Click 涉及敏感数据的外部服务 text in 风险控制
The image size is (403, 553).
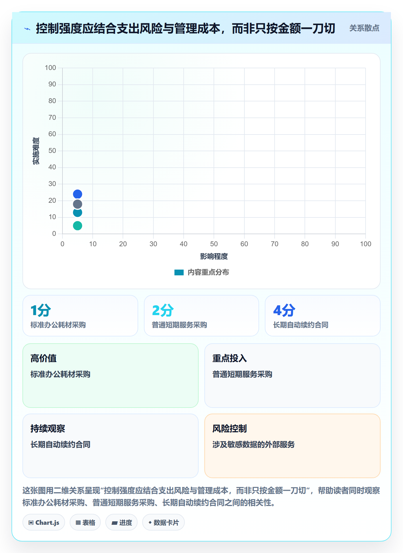[x=254, y=444]
